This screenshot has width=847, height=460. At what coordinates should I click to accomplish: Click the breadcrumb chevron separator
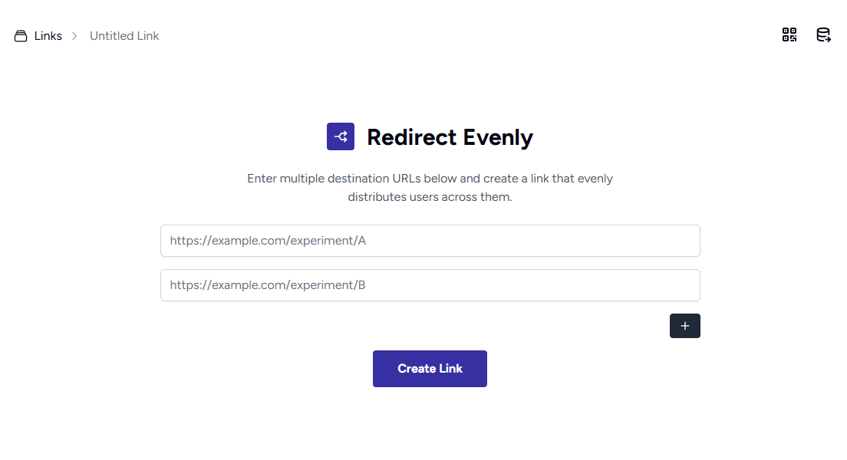point(74,36)
